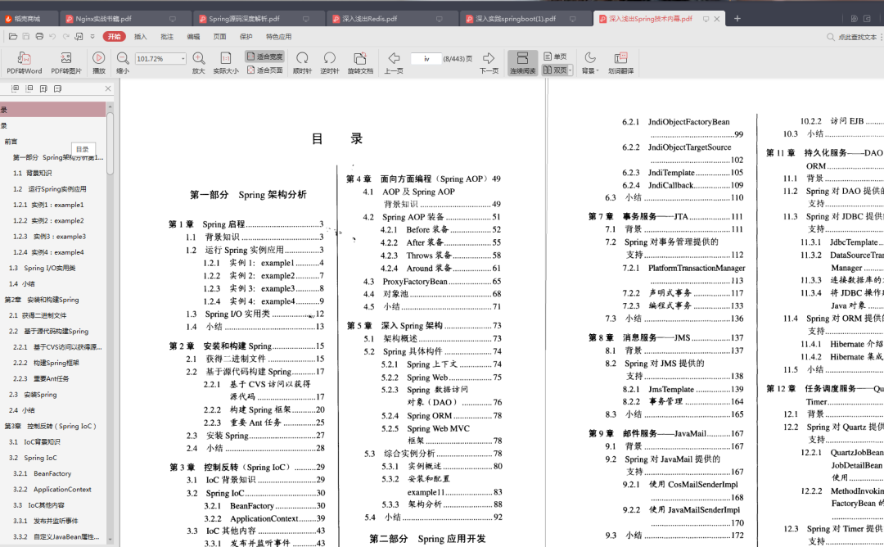Viewport: 884px width, 547px height.
Task: Close the bookmark sidebar panel
Action: click(x=108, y=88)
